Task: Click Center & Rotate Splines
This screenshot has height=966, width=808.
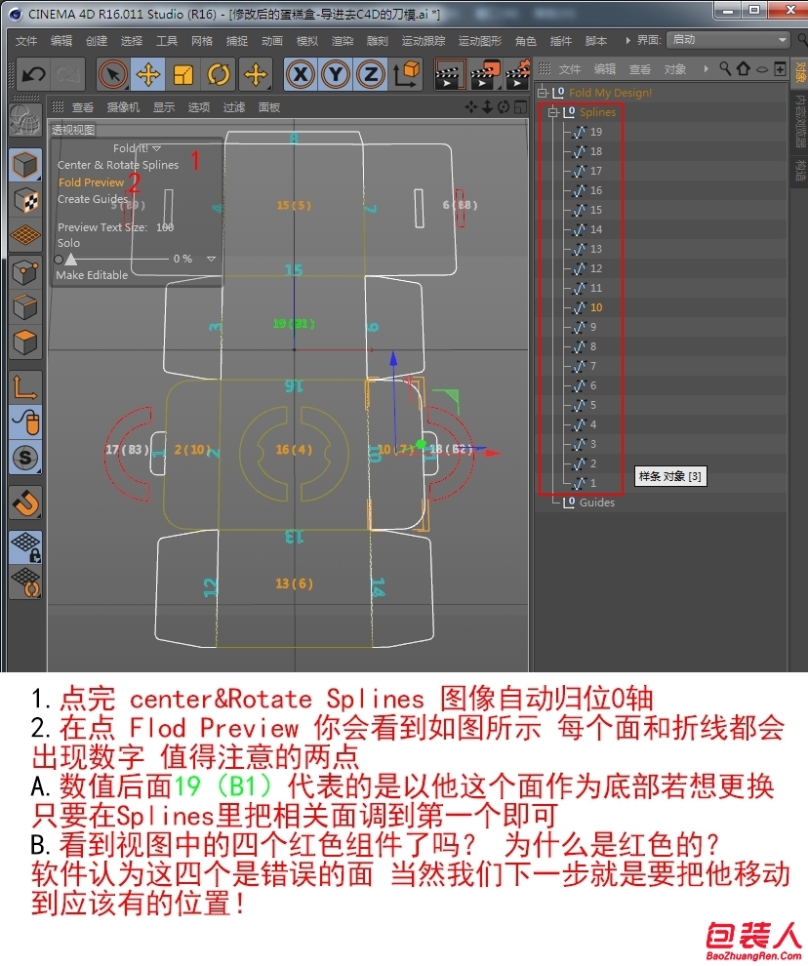Action: tap(118, 165)
